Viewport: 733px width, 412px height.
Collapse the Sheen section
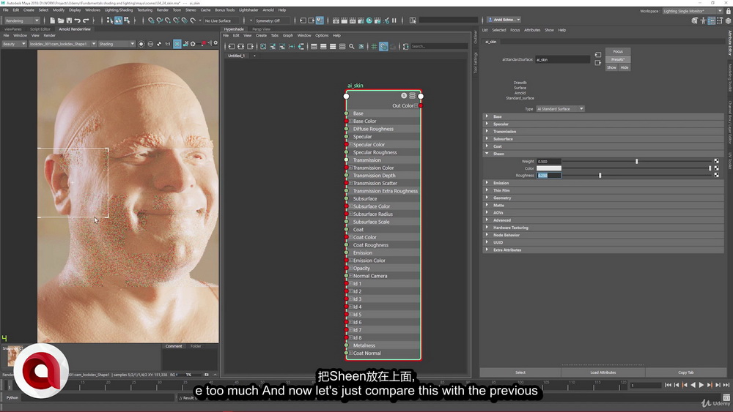[x=487, y=154]
